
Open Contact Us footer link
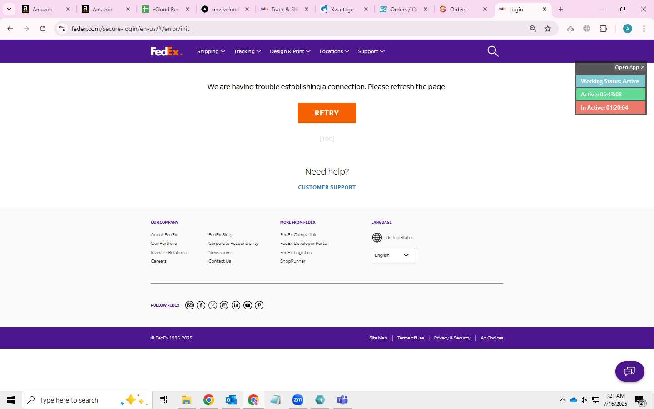[220, 261]
